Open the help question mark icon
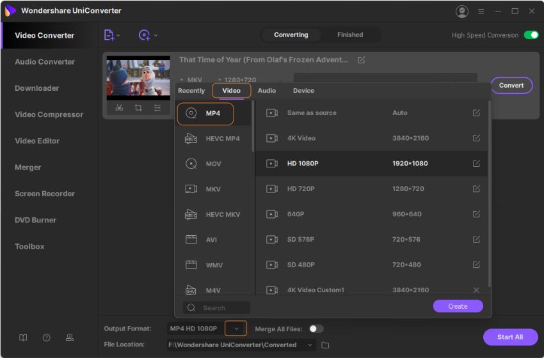Screen dimensions: 544x358 click(x=46, y=338)
